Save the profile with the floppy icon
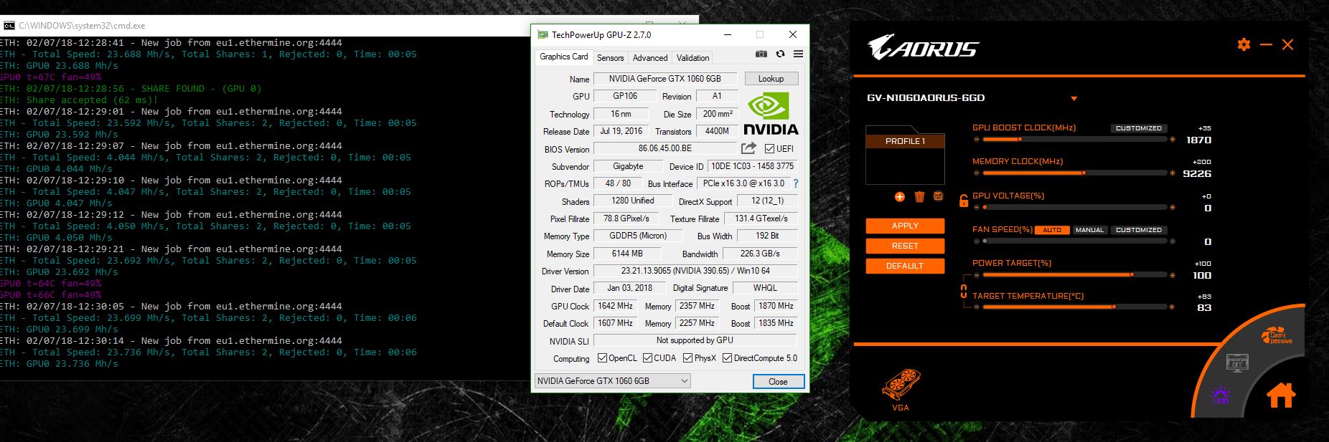Viewport: 1329px width, 442px height. (938, 196)
